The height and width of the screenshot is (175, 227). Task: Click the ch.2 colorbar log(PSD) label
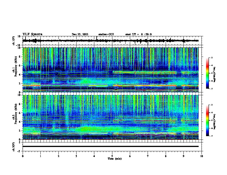point(214,122)
